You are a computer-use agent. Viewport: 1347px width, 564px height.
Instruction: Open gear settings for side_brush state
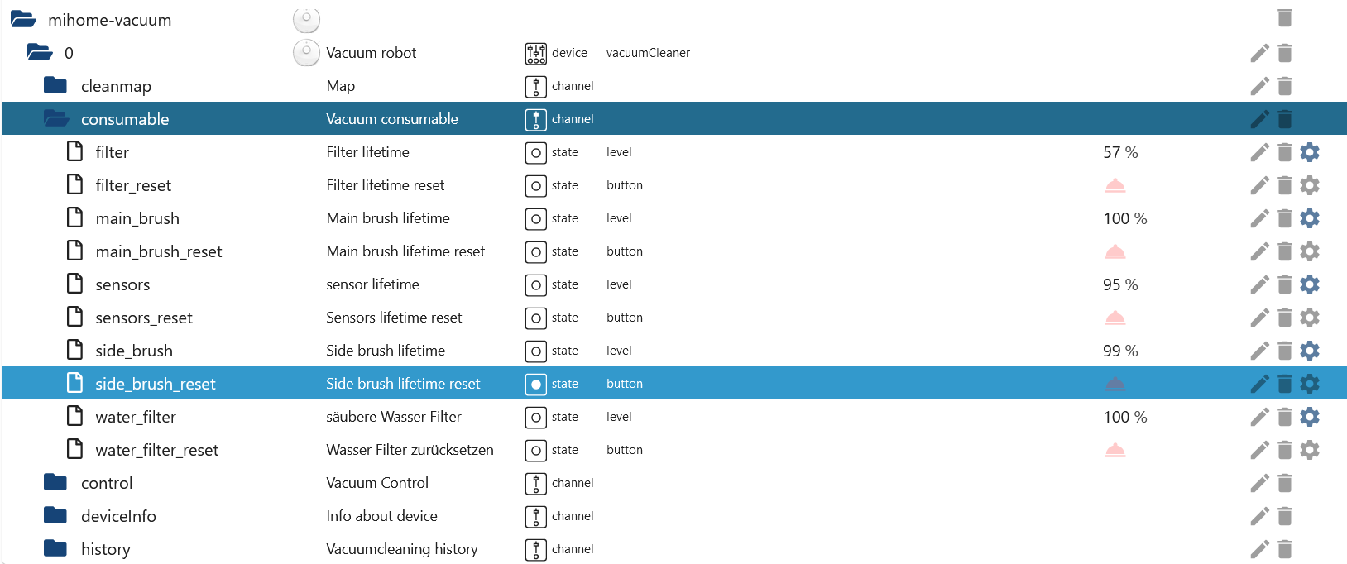(1309, 351)
